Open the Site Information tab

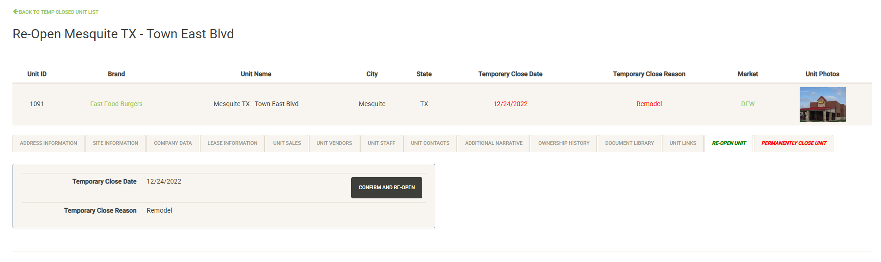pyautogui.click(x=115, y=143)
